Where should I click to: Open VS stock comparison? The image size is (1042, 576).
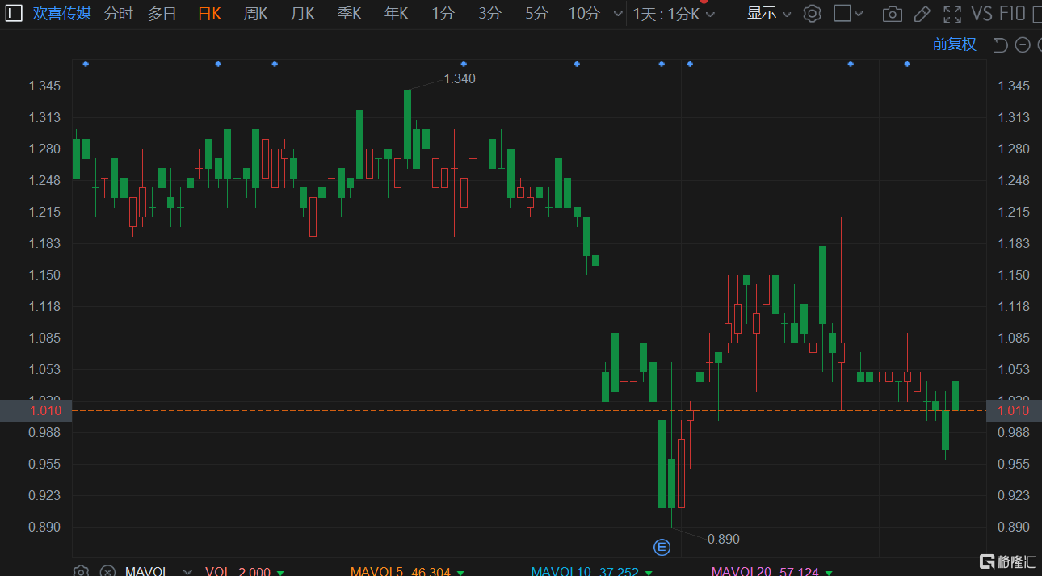tap(982, 13)
